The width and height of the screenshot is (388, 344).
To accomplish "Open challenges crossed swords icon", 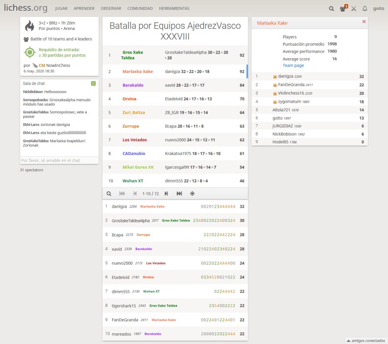I will [353, 8].
